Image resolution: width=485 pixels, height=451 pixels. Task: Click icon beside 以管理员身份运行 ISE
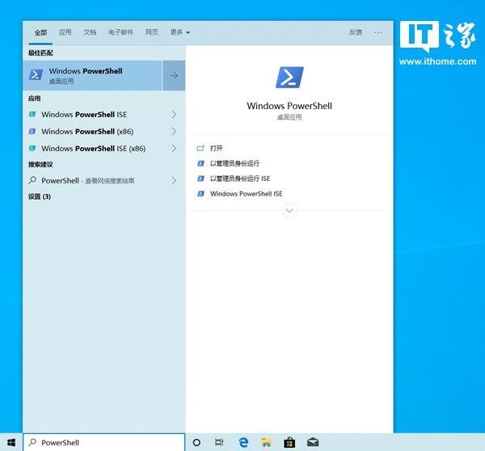point(200,179)
